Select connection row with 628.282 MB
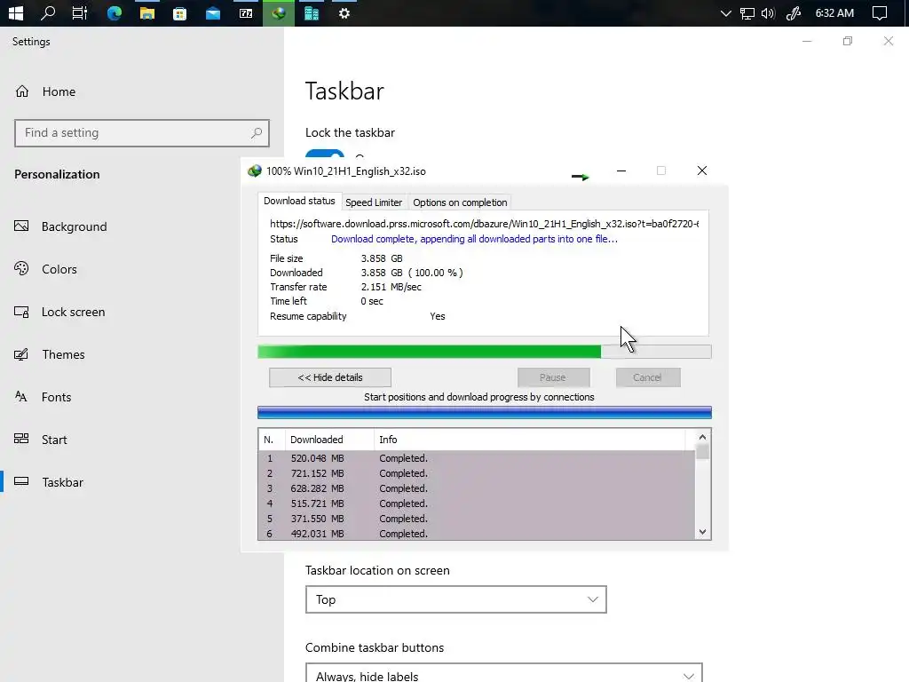 [x=477, y=488]
